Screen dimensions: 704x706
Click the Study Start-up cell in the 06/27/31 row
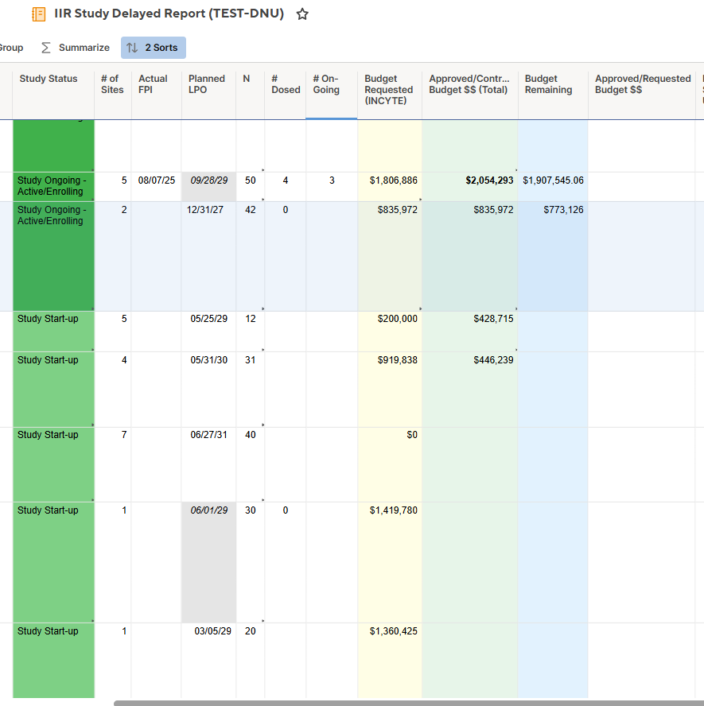click(53, 464)
